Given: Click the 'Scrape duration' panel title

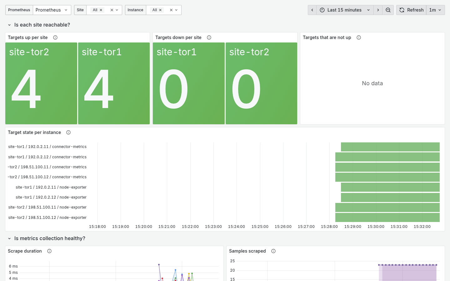Looking at the screenshot, I should [25, 251].
